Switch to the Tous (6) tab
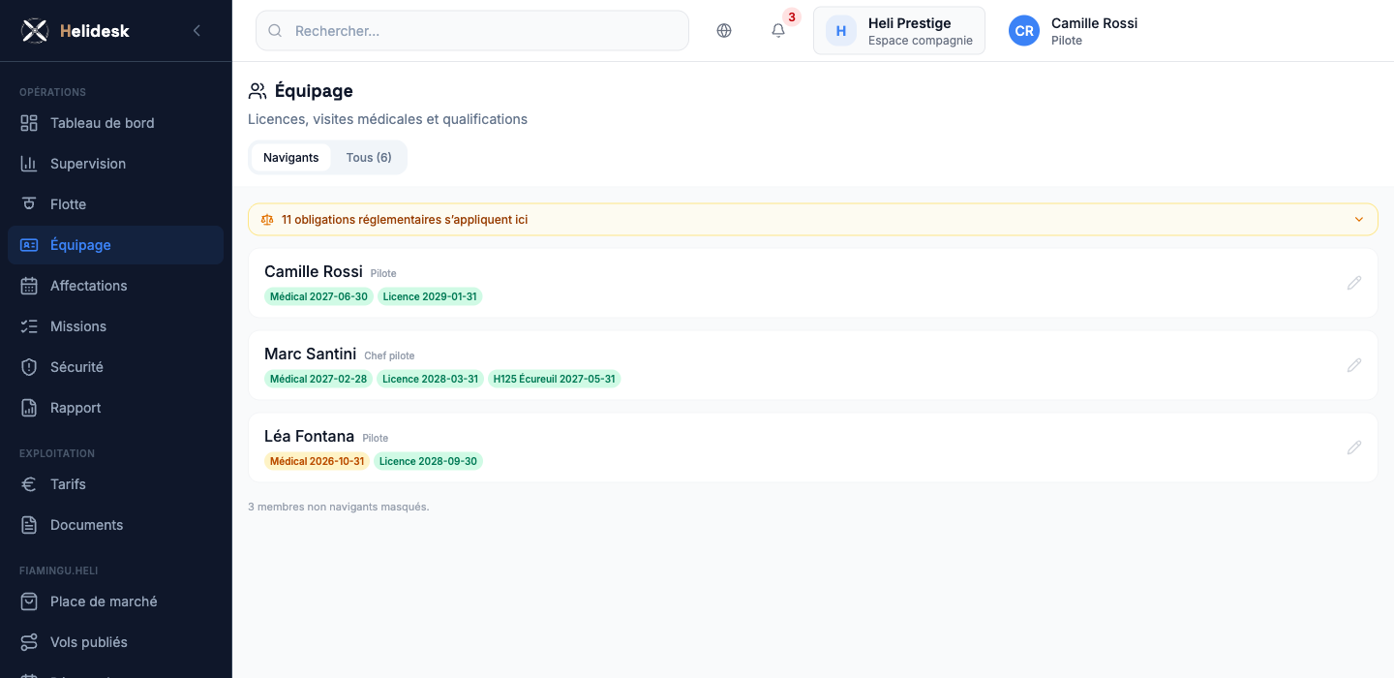 [369, 158]
